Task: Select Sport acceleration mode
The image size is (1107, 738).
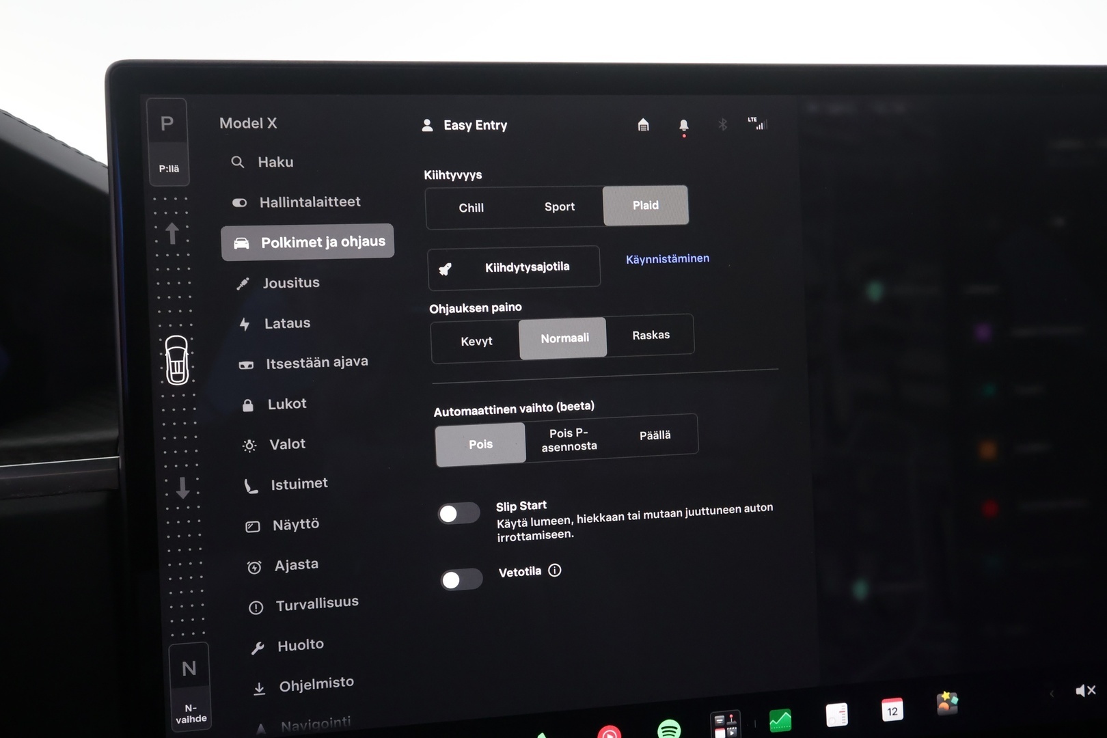Action: point(560,206)
